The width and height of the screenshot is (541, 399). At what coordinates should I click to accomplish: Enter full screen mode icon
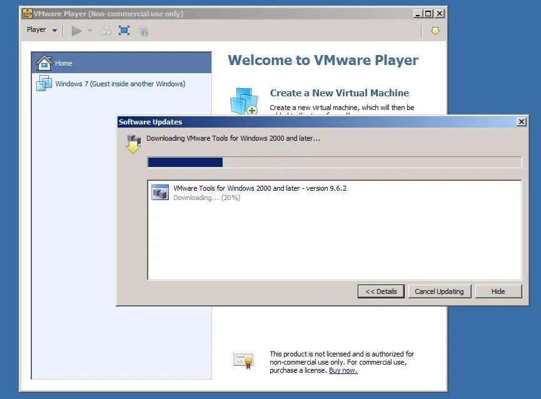point(124,31)
